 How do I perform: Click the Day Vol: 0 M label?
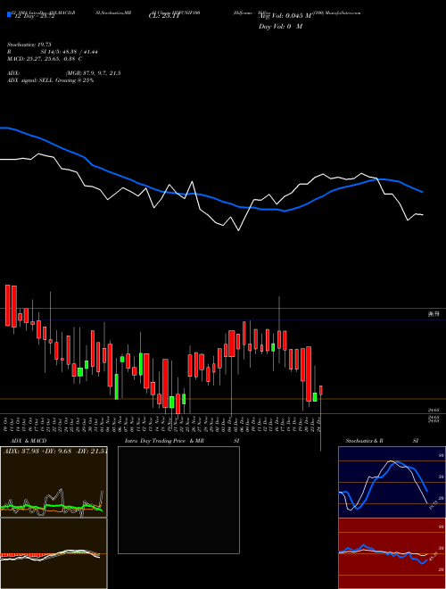[x=280, y=27]
